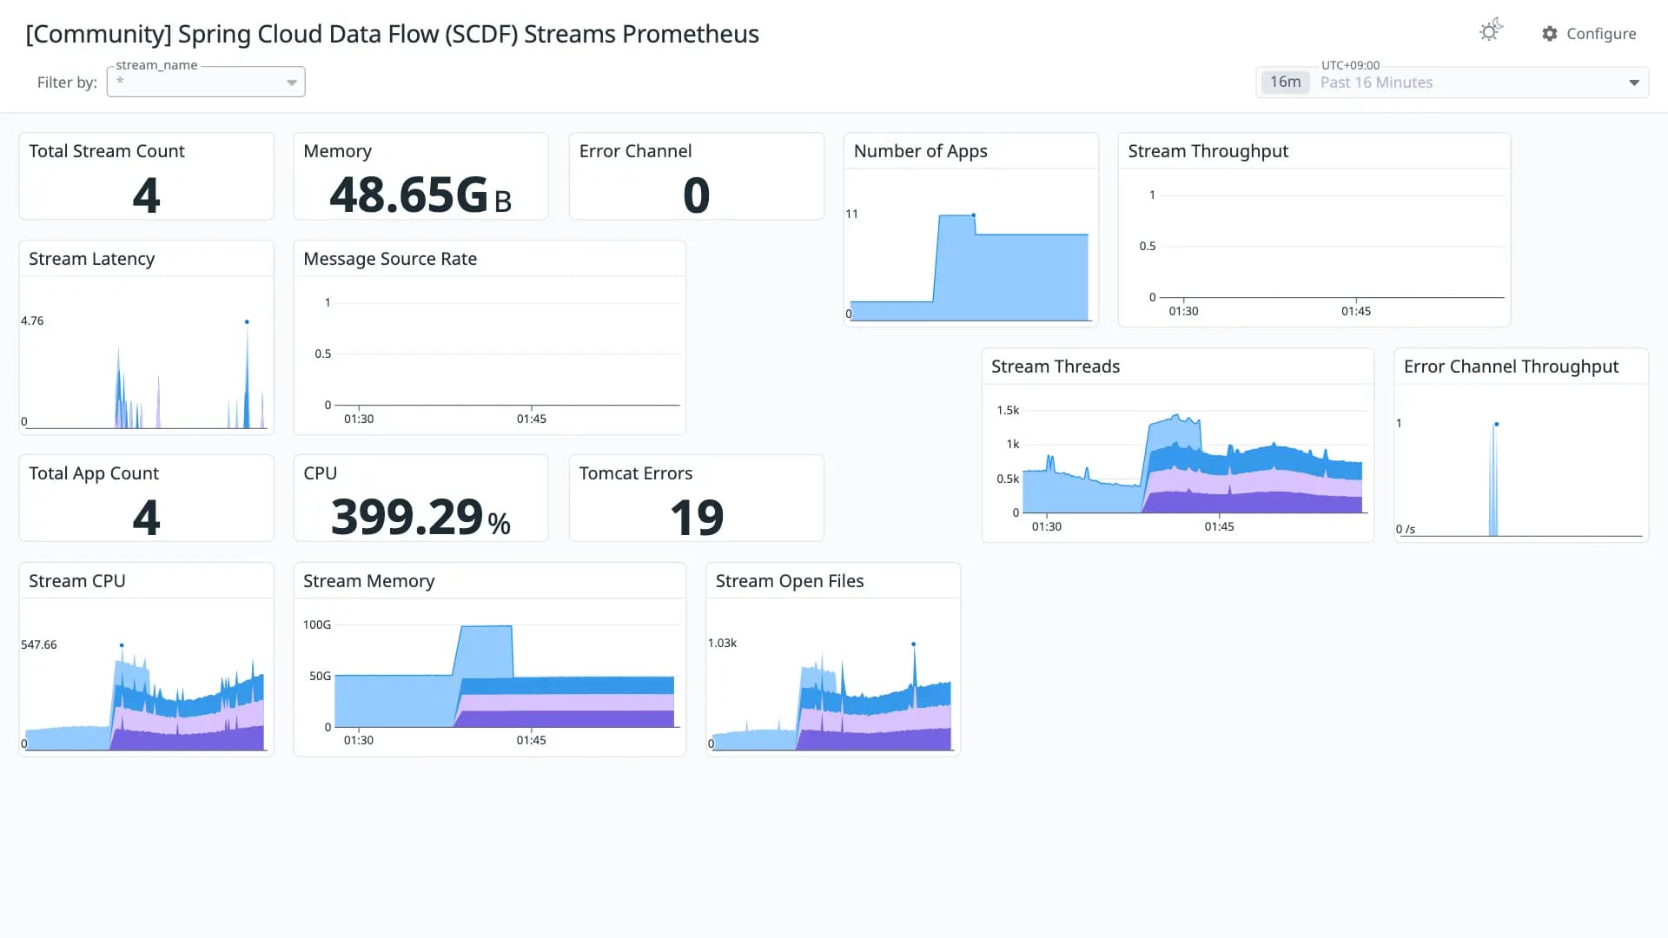
Task: Click the Stream Threads 1.5k axis label
Action: (x=1008, y=410)
